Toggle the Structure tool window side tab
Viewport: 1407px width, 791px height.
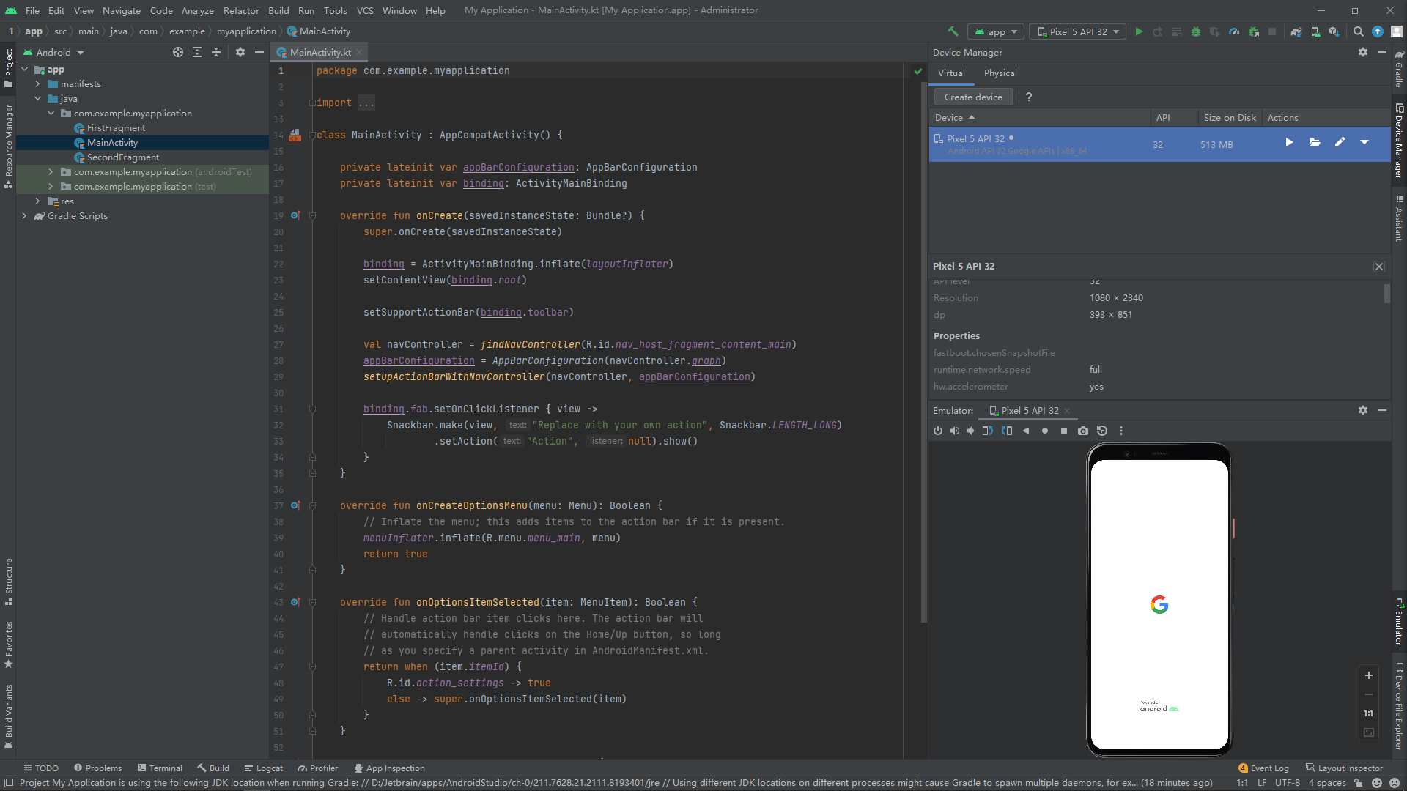8,580
